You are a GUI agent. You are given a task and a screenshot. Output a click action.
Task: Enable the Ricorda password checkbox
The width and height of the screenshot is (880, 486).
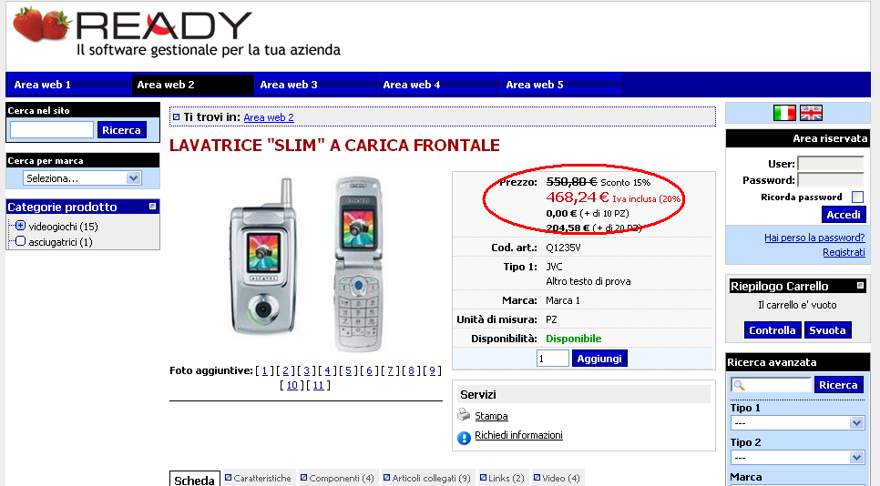click(x=857, y=197)
